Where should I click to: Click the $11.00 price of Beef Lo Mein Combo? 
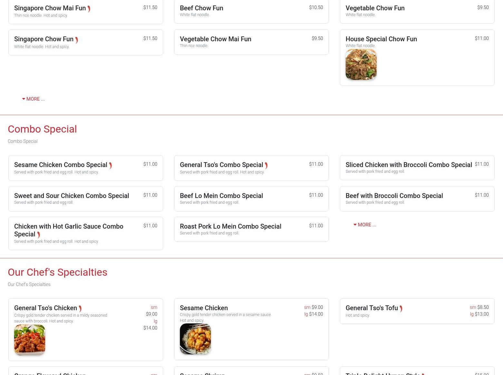(x=316, y=195)
